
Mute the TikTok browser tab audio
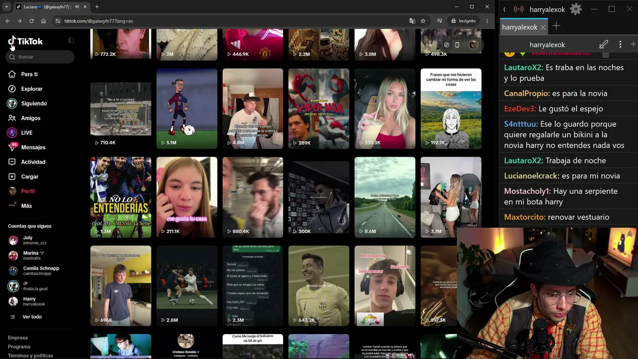[x=77, y=7]
